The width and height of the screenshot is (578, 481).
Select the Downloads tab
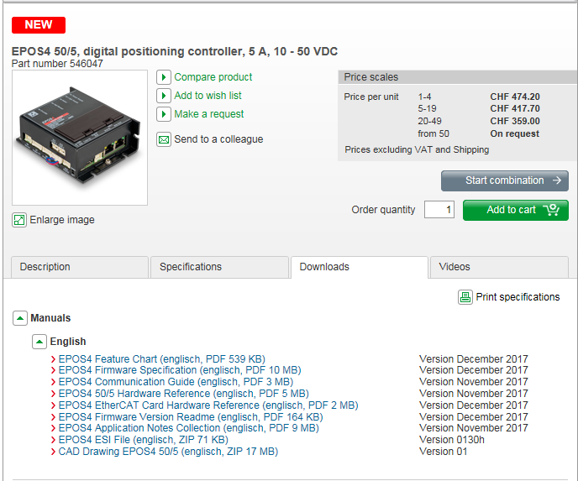[360, 267]
